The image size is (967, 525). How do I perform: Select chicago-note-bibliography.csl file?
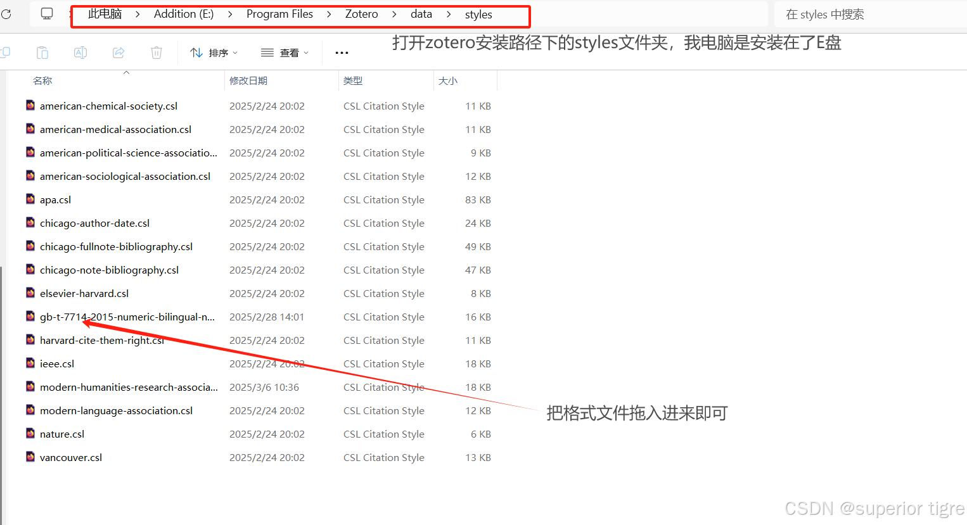pos(109,270)
